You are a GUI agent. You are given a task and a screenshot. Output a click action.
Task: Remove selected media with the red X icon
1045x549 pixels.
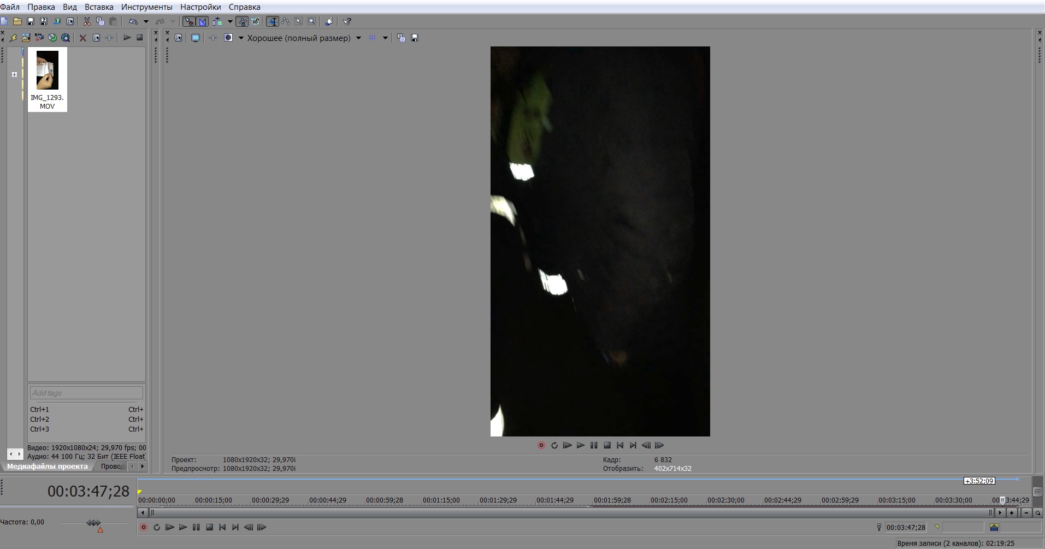point(83,38)
